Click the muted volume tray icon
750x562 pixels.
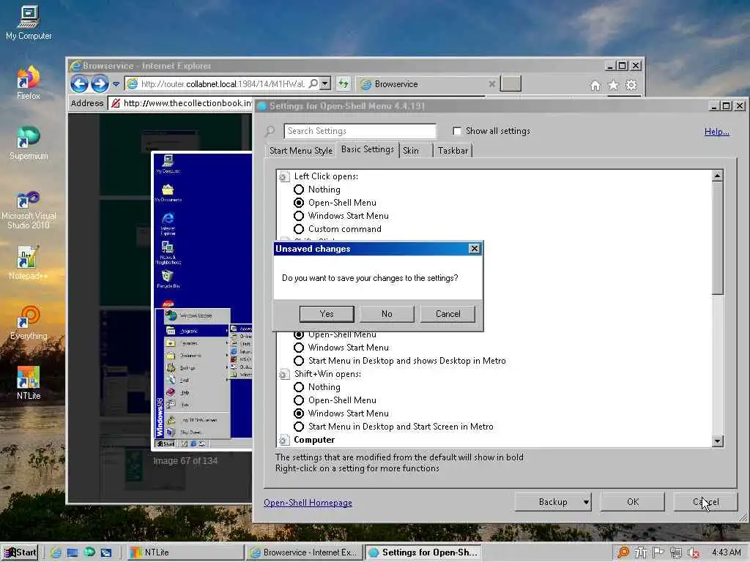point(694,553)
